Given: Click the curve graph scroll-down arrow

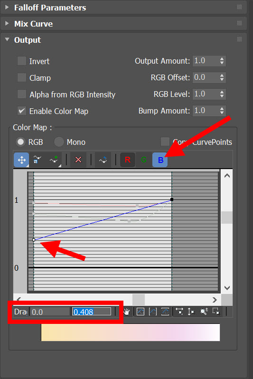Looking at the screenshot, I should (227, 288).
